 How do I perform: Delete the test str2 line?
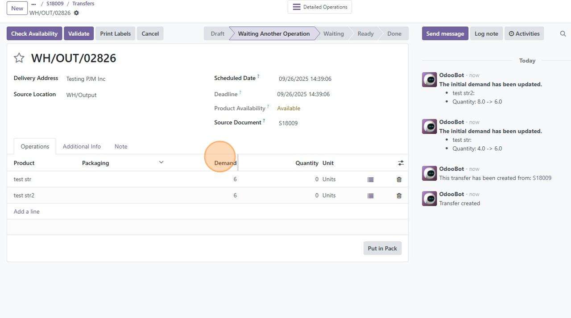[399, 195]
